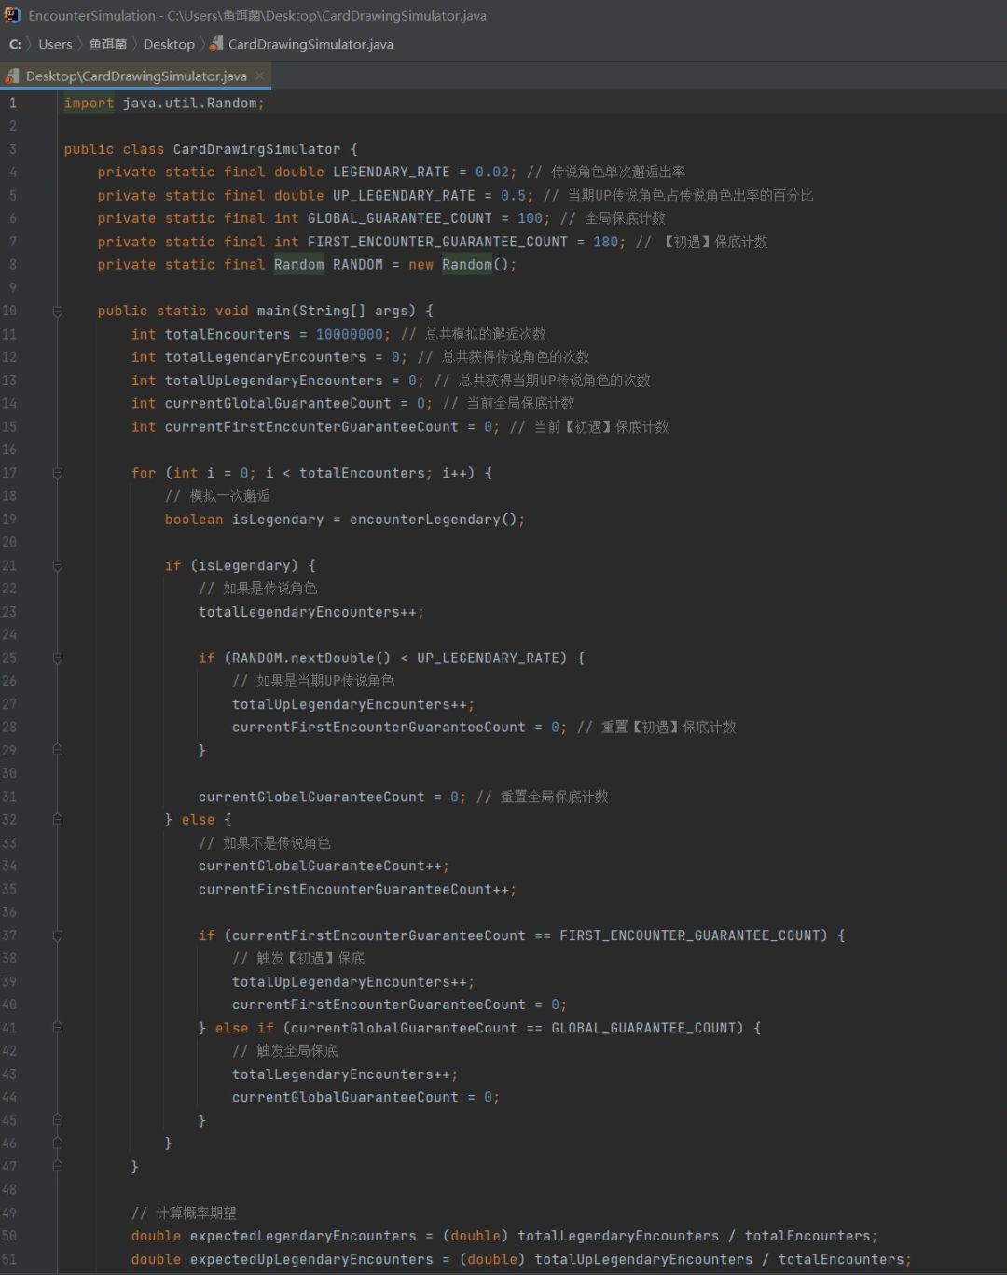Click line number 19 in the gutter
The height and width of the screenshot is (1275, 1007).
click(10, 519)
